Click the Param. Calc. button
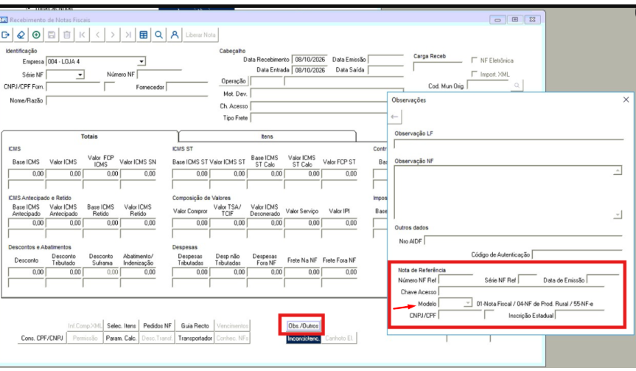Screen dimensions: 636x371 (x=122, y=338)
